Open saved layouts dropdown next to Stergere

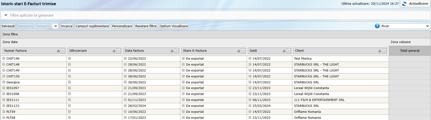55,26
